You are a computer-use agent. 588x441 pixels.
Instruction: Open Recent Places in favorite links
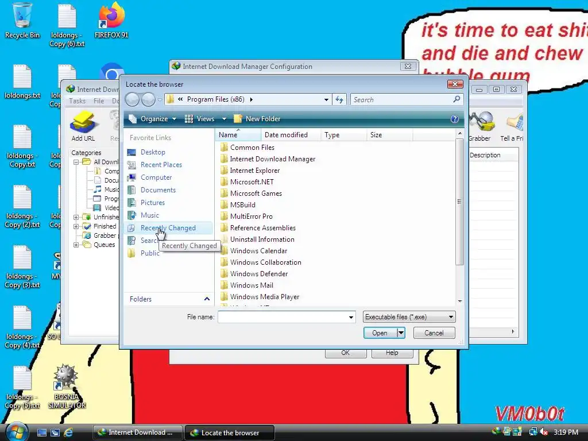coord(161,165)
